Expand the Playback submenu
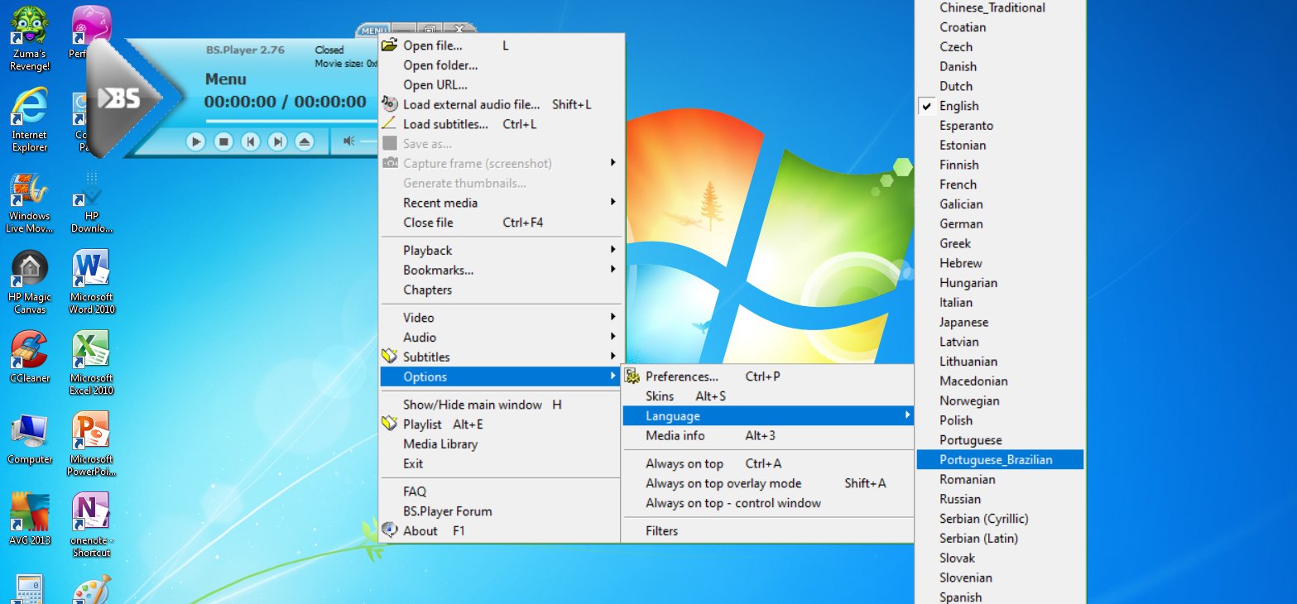Viewport: 1297px width, 604px height. pyautogui.click(x=500, y=251)
